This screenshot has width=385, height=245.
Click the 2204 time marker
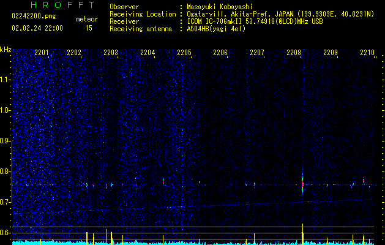pyautogui.click(x=148, y=53)
